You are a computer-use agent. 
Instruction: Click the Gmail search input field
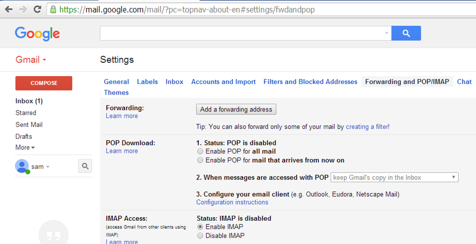[x=242, y=33]
